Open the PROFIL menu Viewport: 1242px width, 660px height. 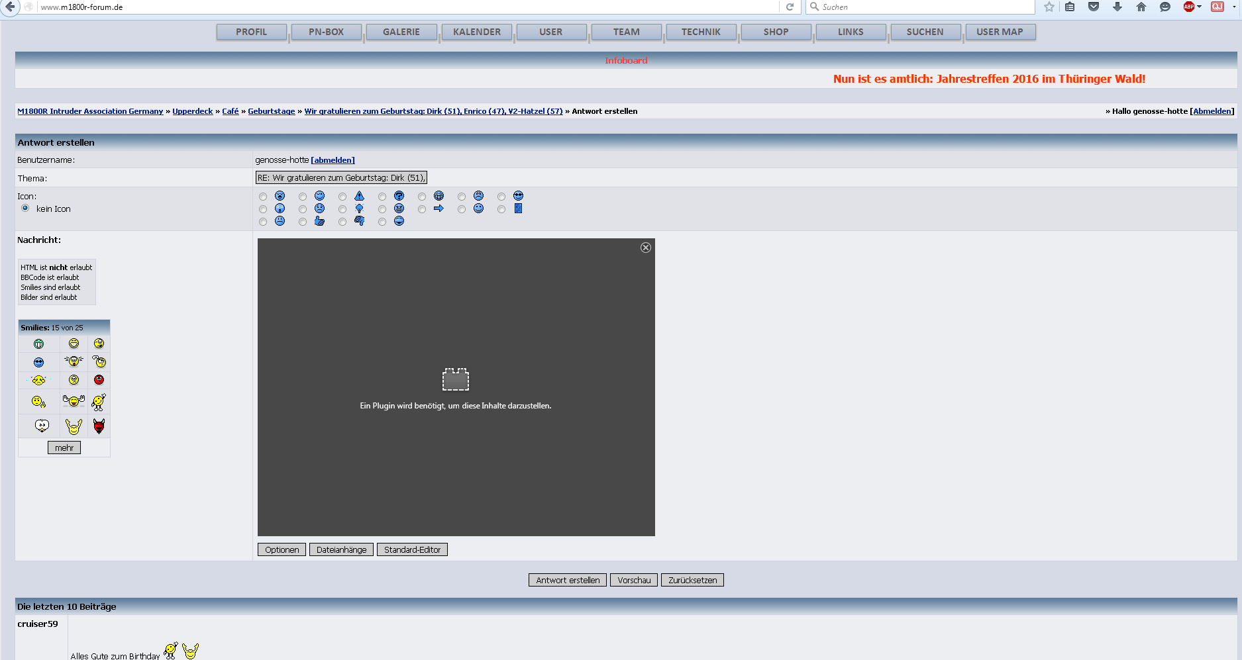pos(252,32)
